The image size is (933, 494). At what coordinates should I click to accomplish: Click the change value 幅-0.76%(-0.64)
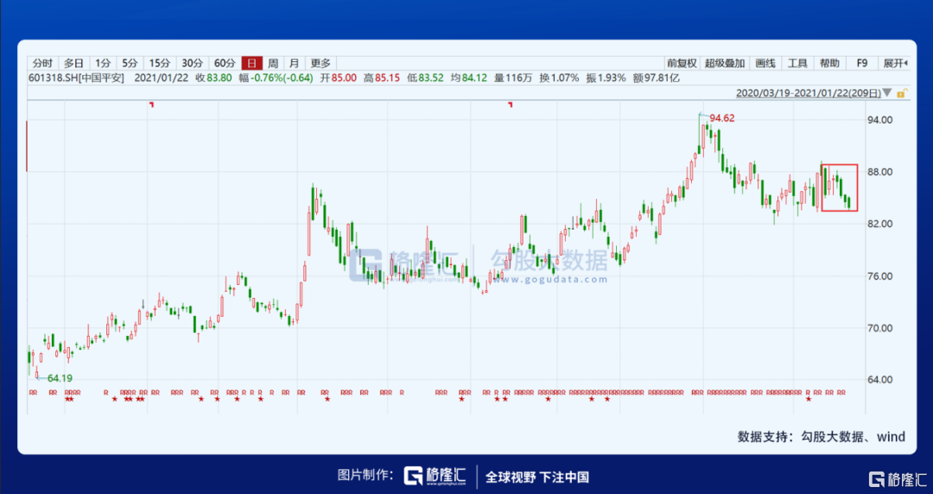coord(276,78)
